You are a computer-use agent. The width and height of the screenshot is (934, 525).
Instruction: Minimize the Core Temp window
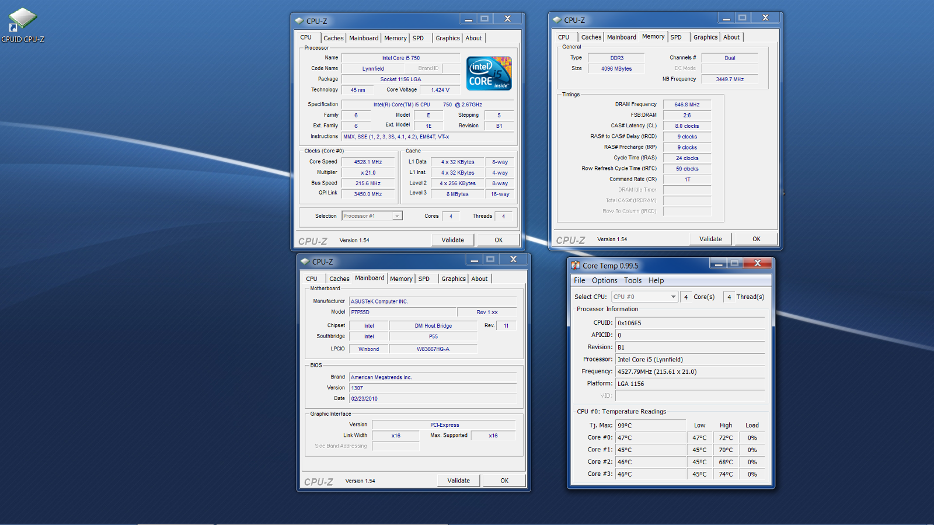(719, 263)
